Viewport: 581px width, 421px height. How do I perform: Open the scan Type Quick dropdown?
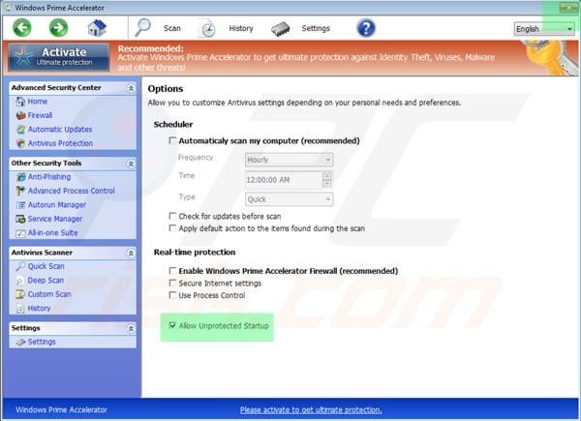coord(289,199)
